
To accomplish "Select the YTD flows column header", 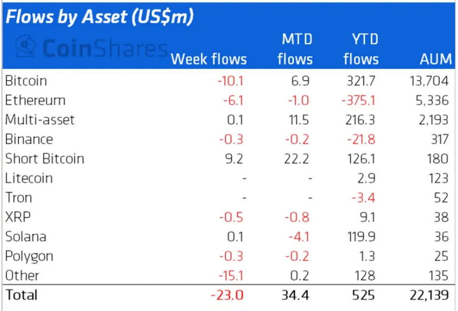I will (361, 49).
